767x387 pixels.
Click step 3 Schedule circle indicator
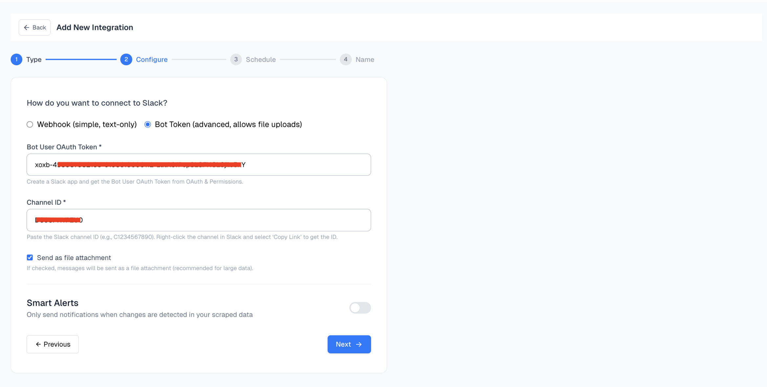[236, 59]
